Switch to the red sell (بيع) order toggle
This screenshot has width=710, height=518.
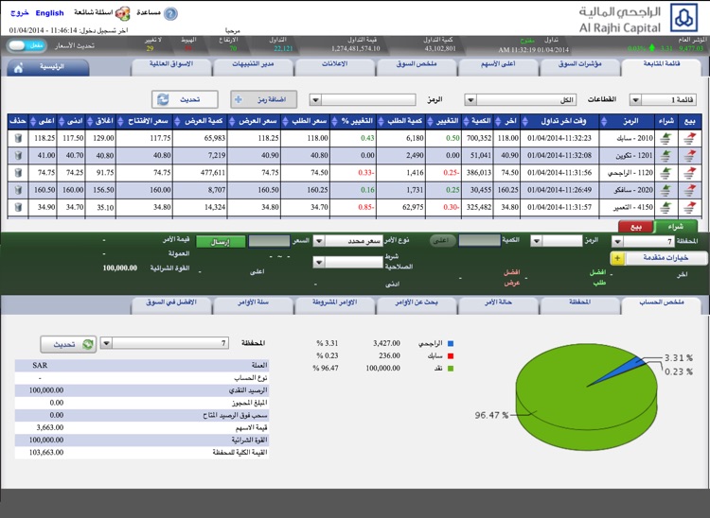[x=635, y=227]
